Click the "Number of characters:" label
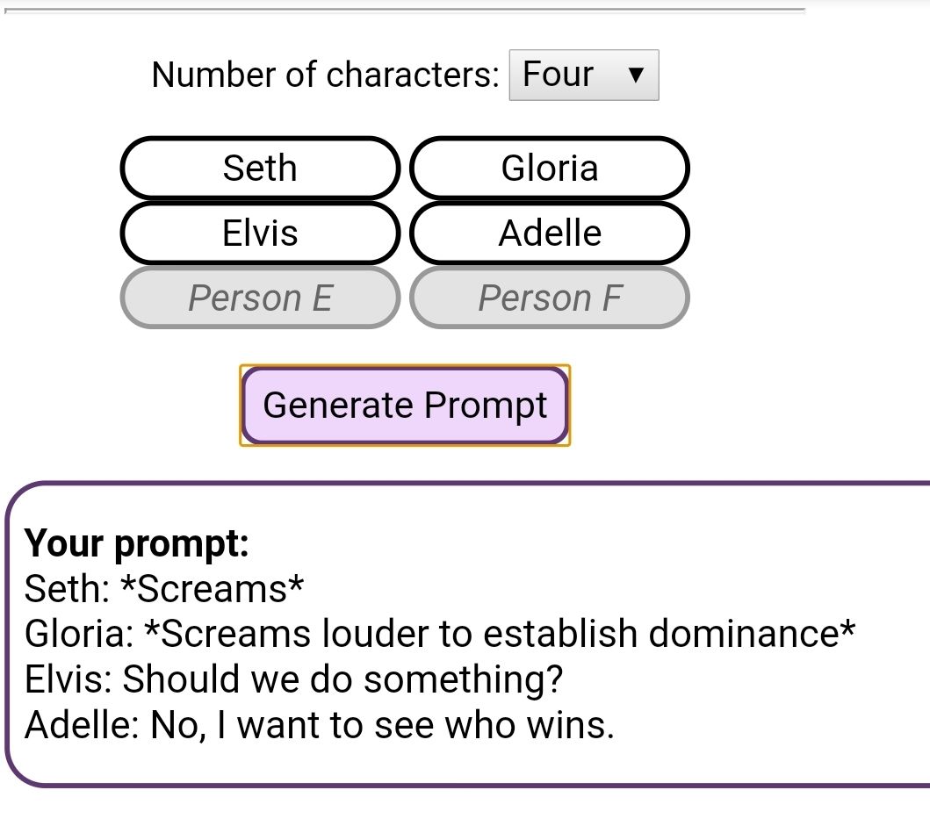Screen dimensions: 930x826 tap(325, 75)
